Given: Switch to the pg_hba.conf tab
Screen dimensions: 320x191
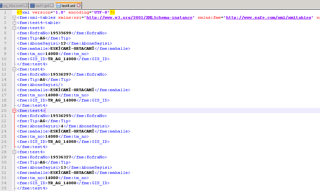Looking at the screenshot, I should (x=14, y=5).
